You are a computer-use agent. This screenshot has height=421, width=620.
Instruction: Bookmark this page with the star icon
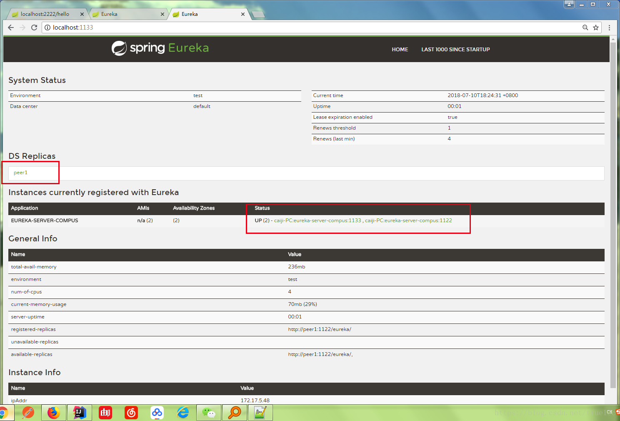click(596, 28)
